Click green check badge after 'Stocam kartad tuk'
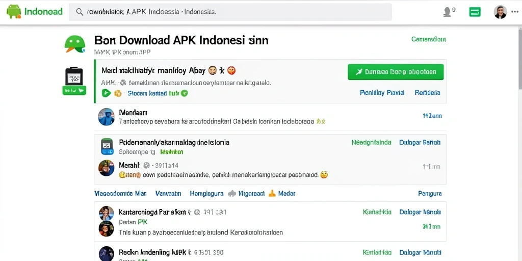The width and height of the screenshot is (522, 261). click(184, 93)
